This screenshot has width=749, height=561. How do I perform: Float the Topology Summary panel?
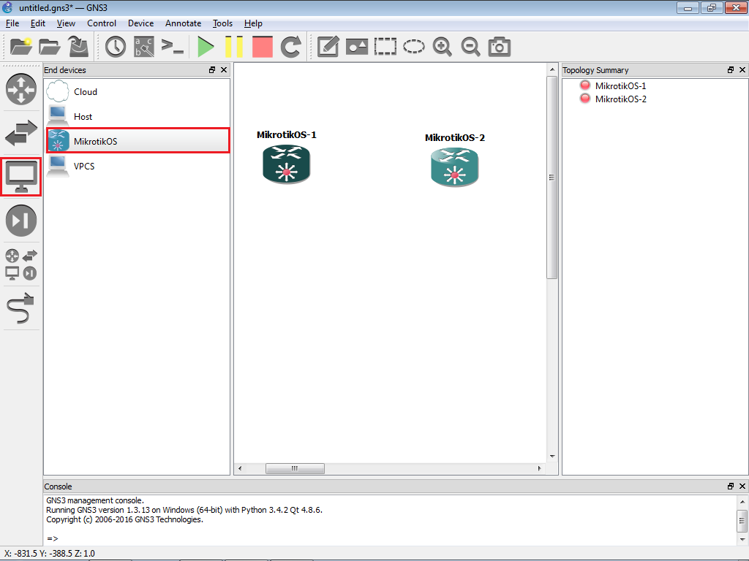pyautogui.click(x=731, y=69)
